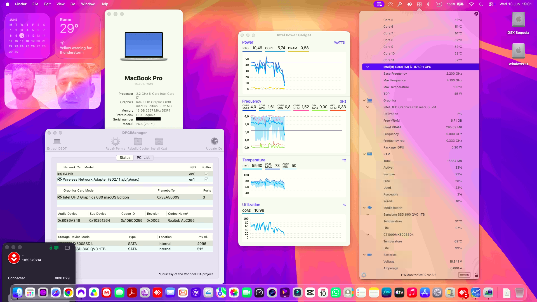
Task: Click the Bluetooth icon in menu bar
Action: tap(428, 4)
